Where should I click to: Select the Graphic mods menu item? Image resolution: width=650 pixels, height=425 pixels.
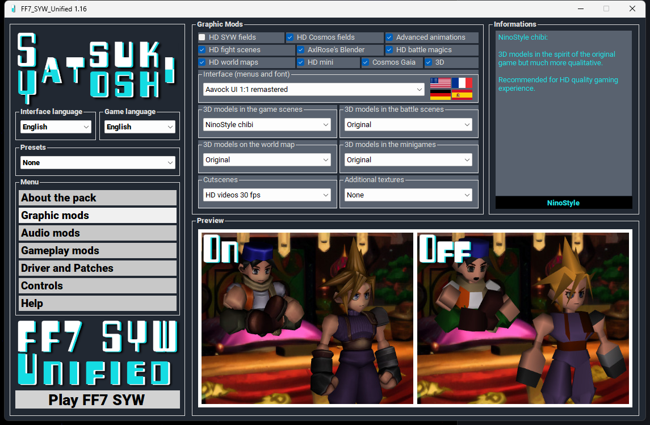(98, 216)
